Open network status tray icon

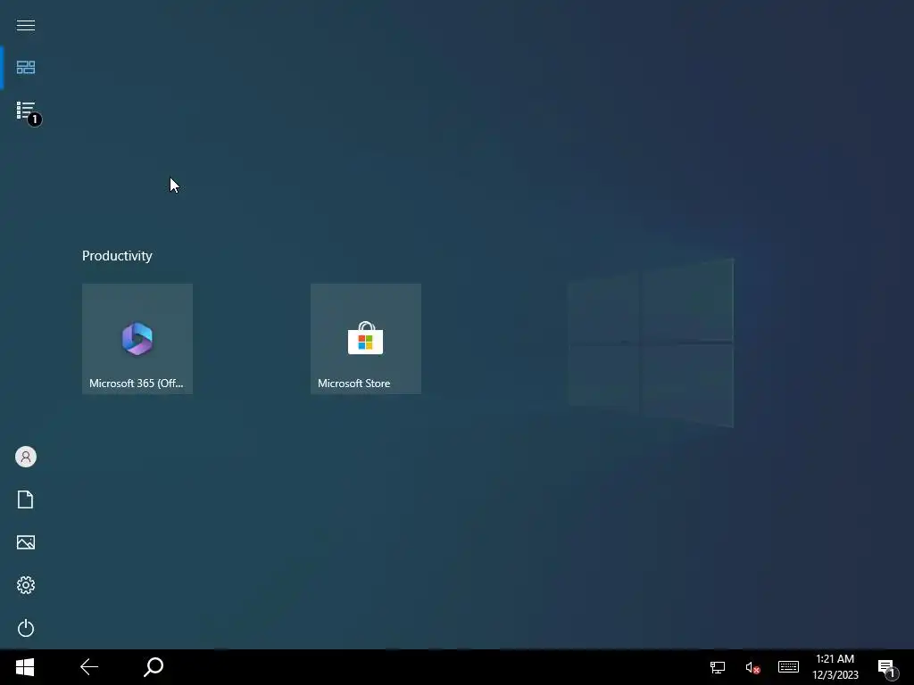718,667
